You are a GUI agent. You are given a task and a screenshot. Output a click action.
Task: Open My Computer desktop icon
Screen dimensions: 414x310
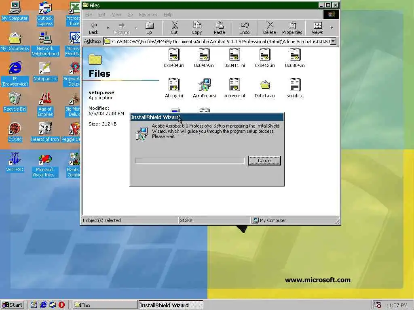pos(15,11)
